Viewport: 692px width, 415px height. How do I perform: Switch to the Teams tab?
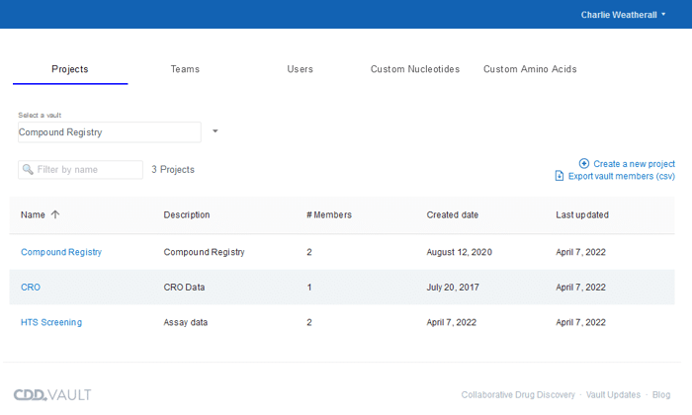[185, 69]
